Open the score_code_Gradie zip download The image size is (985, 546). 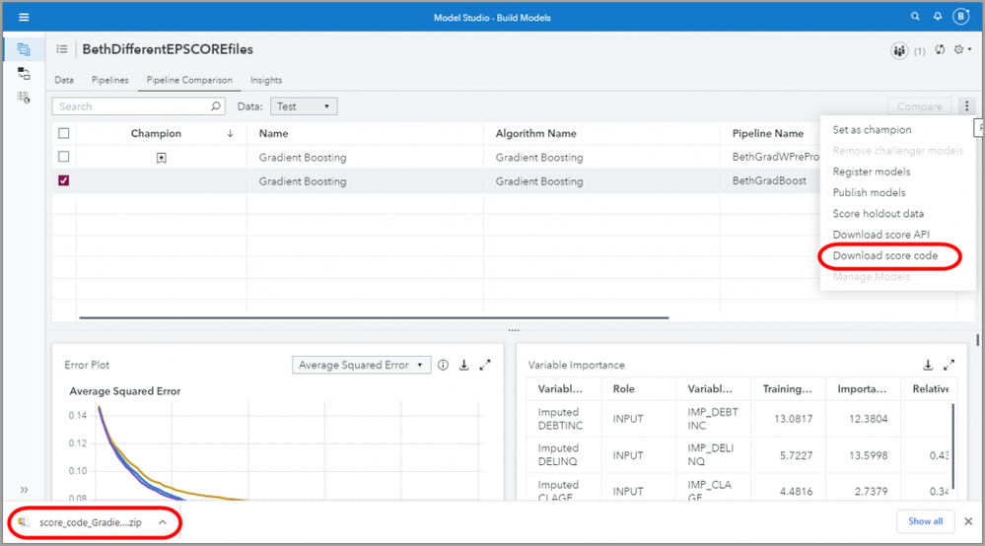91,522
